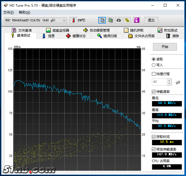Click the copy screenshot to clipboard icon
This screenshot has height=176, width=186.
[110, 20]
